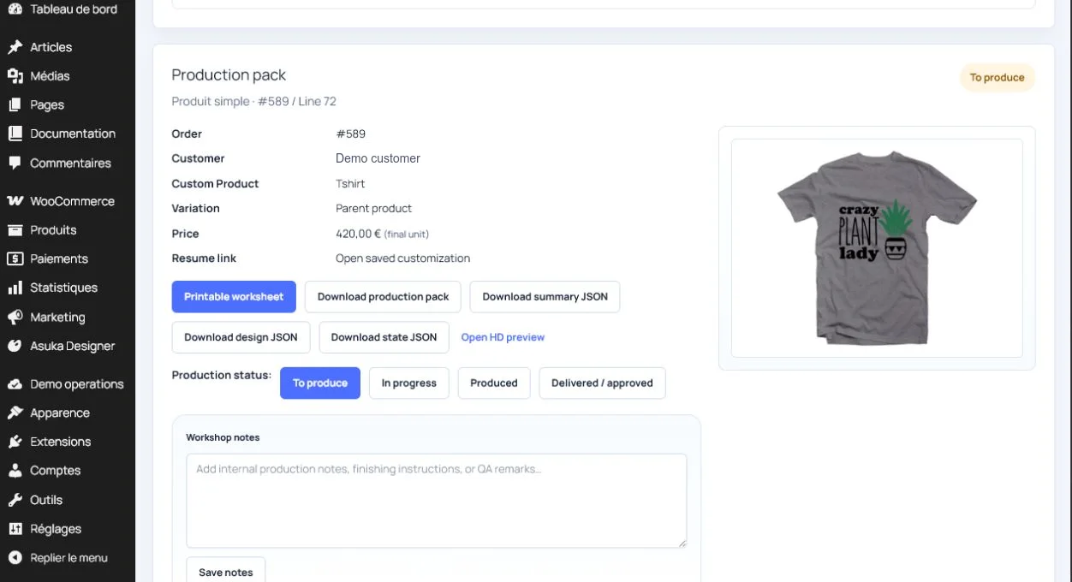Click the Tshirt custom product value
This screenshot has height=582, width=1072.
(350, 183)
